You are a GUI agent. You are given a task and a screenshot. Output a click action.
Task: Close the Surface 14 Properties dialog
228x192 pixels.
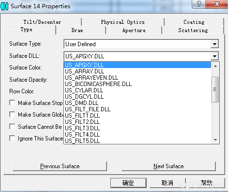(x=217, y=4)
